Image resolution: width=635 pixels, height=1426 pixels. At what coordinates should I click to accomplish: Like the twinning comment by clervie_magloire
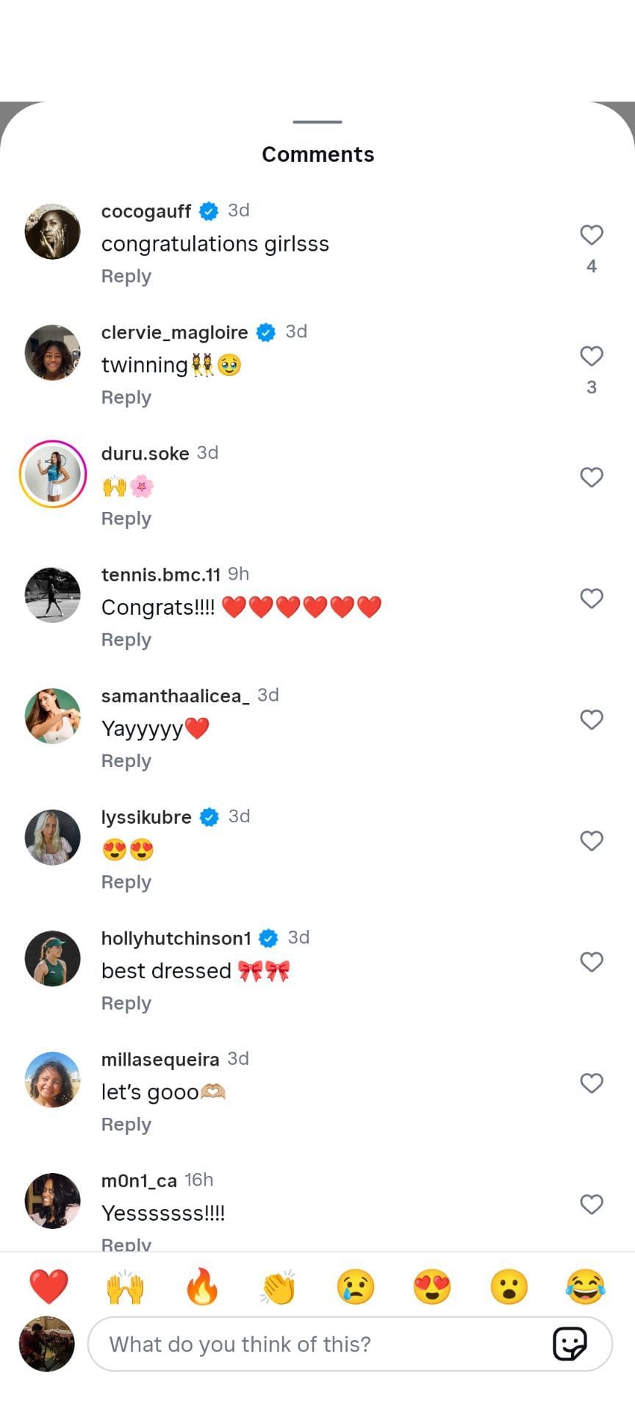point(592,357)
